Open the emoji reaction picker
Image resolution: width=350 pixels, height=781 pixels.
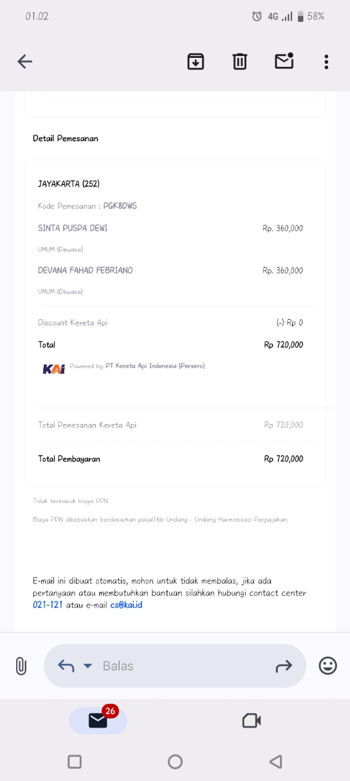click(327, 666)
